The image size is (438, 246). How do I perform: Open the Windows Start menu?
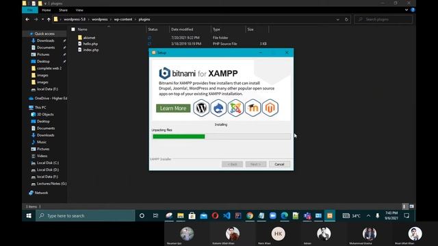tap(29, 216)
